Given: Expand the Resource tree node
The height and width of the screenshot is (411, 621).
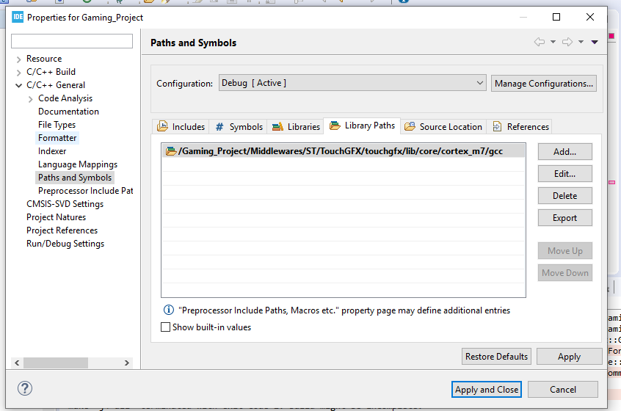Looking at the screenshot, I should click(x=18, y=59).
